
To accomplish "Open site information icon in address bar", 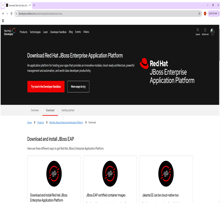I will (x=16, y=14).
